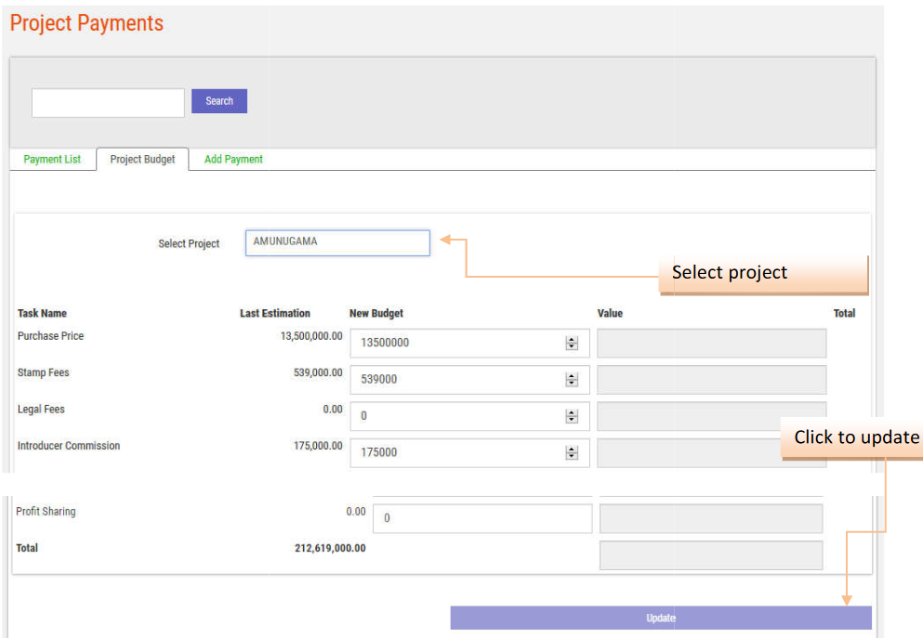The height and width of the screenshot is (638, 923).
Task: Open the Select Project dropdown showing AMUNUGAMA
Action: tap(337, 242)
